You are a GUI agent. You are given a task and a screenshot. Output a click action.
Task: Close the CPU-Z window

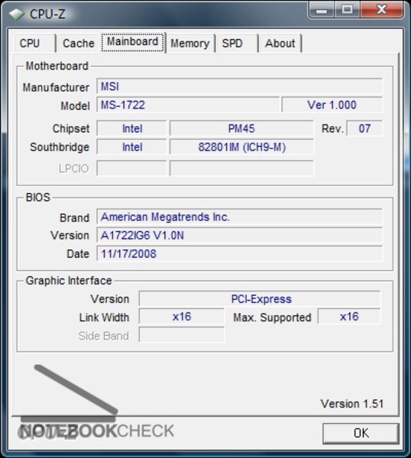coord(382,10)
